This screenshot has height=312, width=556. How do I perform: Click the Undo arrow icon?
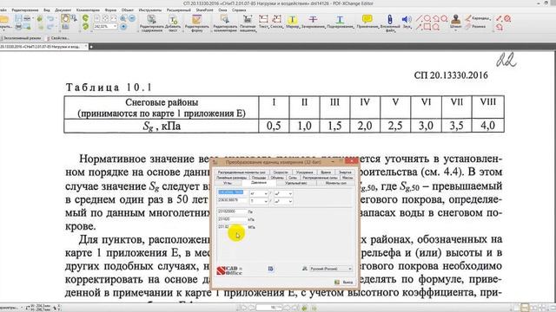[50, 18]
